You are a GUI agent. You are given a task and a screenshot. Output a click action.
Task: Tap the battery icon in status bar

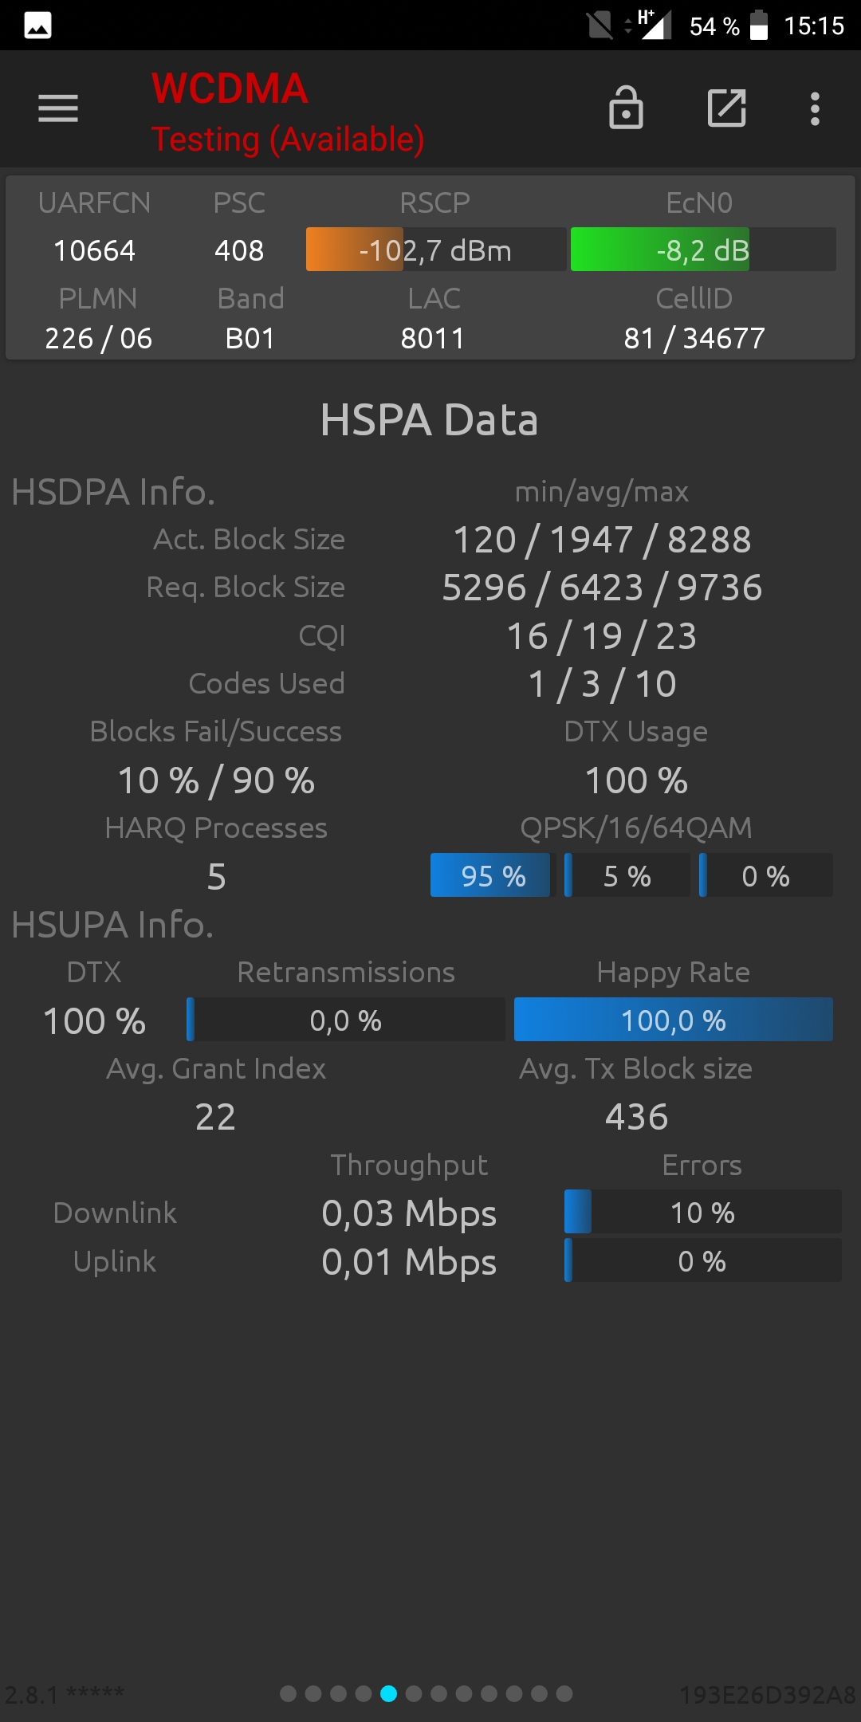pos(759,25)
